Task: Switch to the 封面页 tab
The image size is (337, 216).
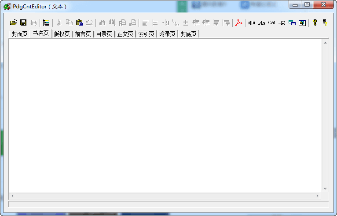Action: (x=19, y=34)
